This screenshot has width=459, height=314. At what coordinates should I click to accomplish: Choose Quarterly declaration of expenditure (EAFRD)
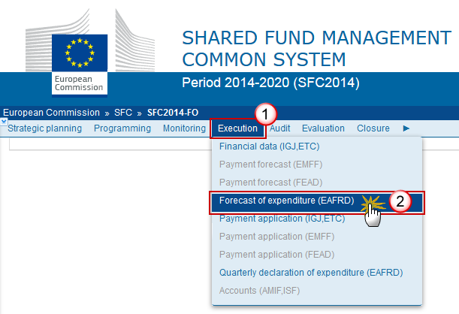pos(311,273)
